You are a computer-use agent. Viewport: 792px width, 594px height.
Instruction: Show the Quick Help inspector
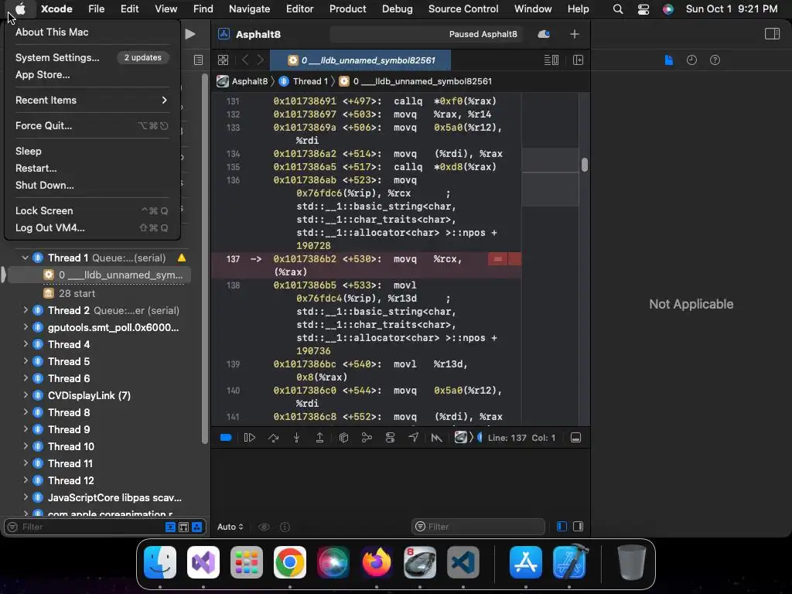715,60
